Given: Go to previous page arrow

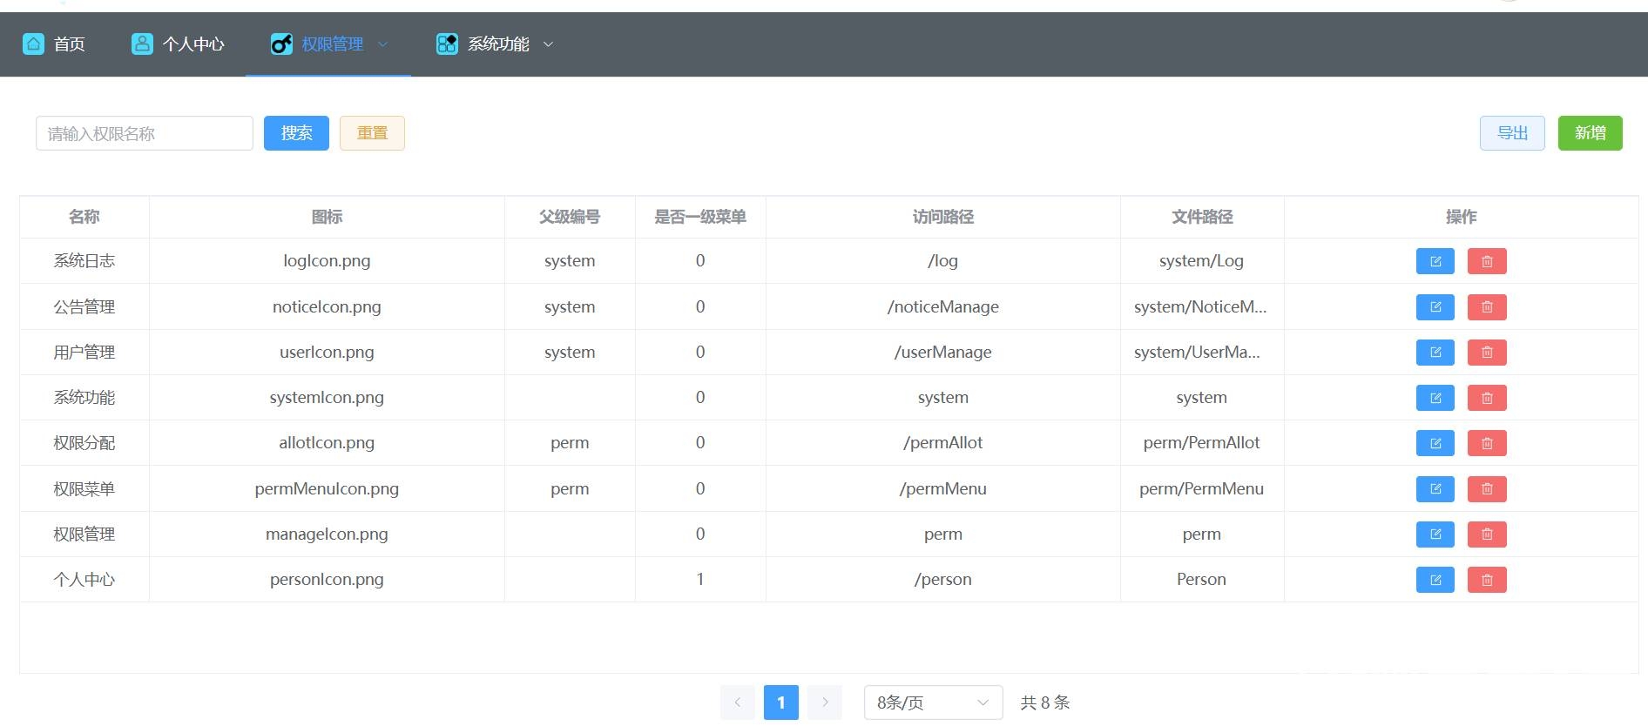Looking at the screenshot, I should [738, 702].
